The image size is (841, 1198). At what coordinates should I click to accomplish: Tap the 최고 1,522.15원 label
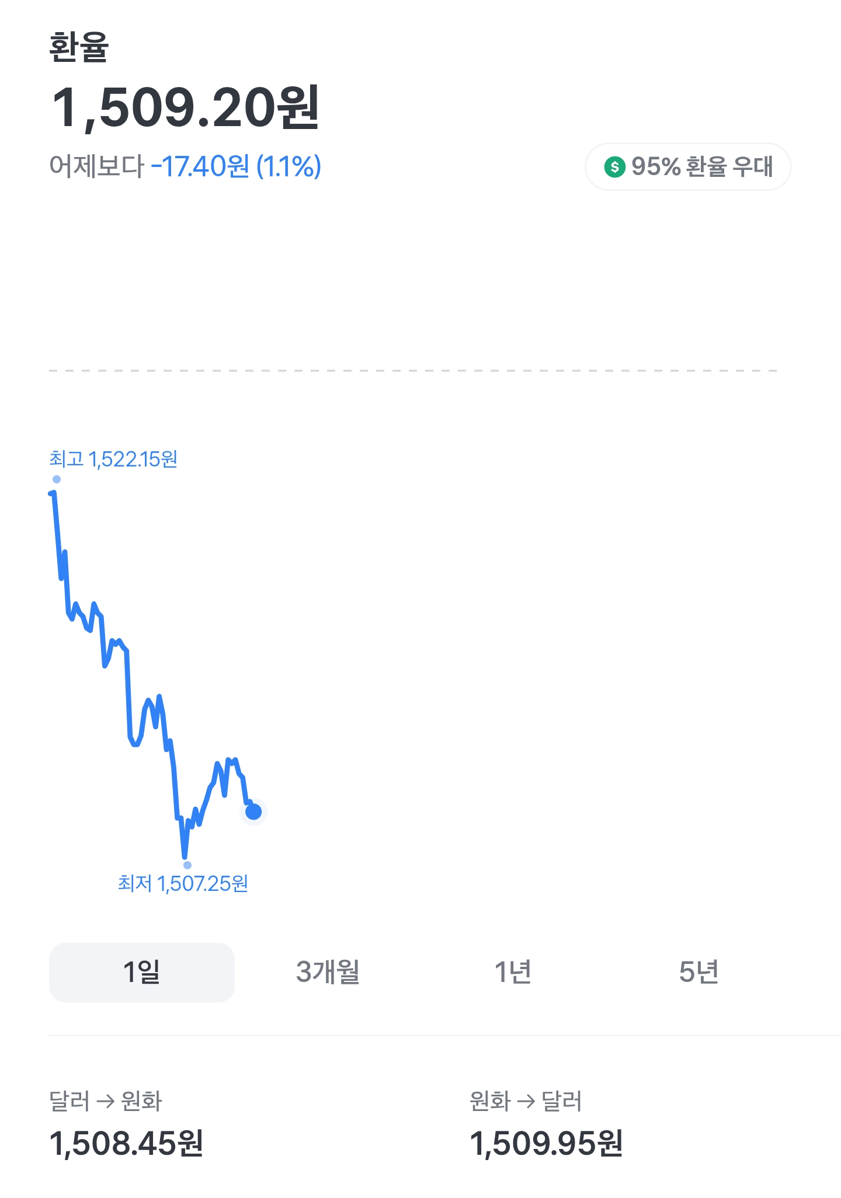click(113, 459)
